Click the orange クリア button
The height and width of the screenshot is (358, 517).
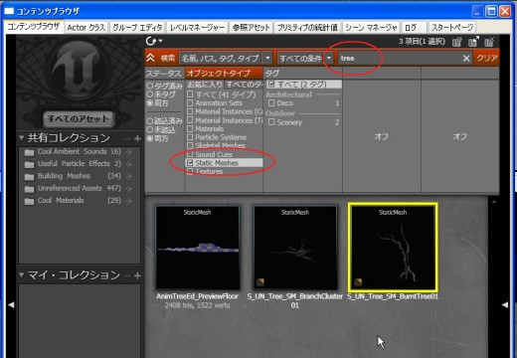tap(486, 59)
